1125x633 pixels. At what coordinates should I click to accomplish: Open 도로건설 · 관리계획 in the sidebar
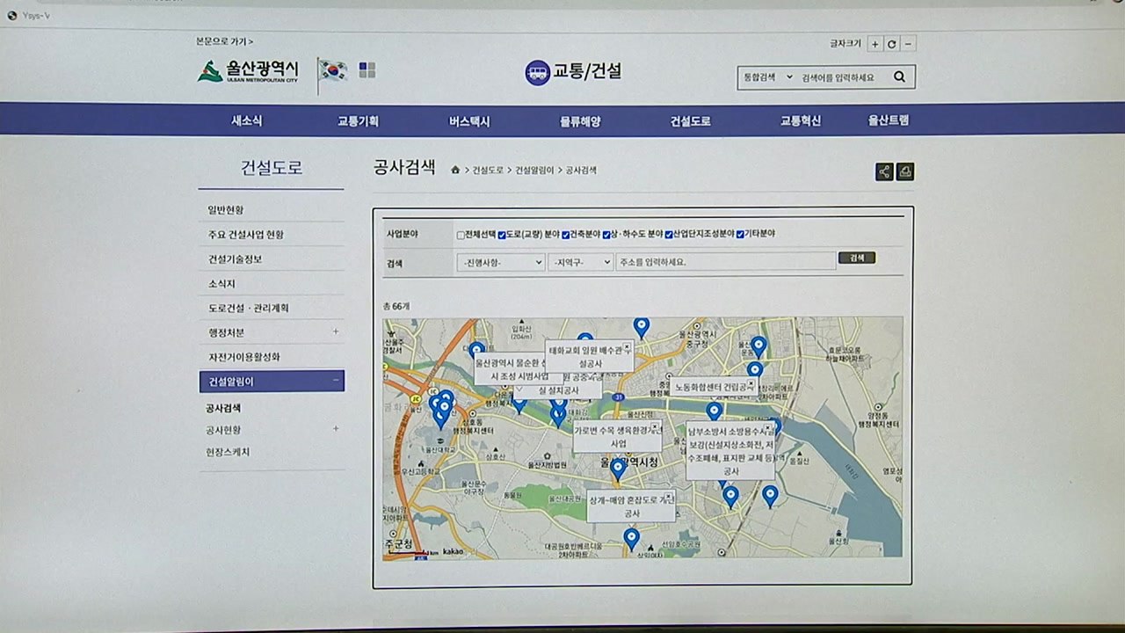(249, 309)
